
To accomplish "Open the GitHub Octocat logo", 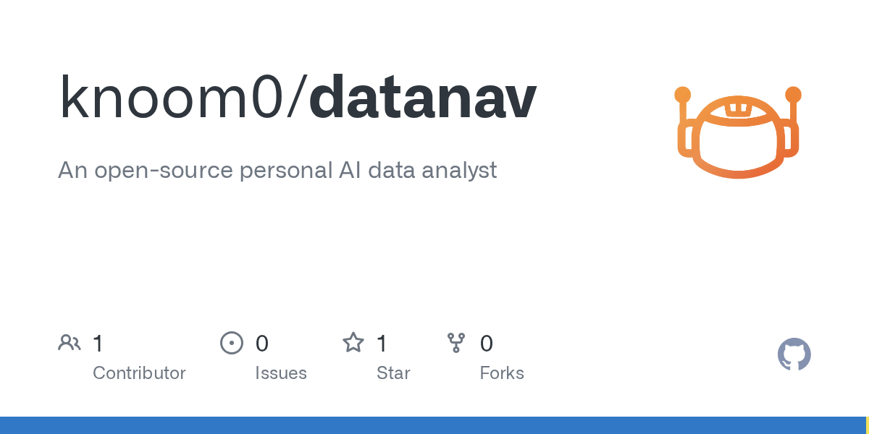I will point(794,355).
